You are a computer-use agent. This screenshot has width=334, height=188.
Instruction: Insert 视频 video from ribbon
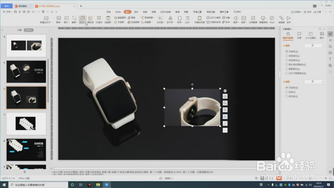click(244, 20)
